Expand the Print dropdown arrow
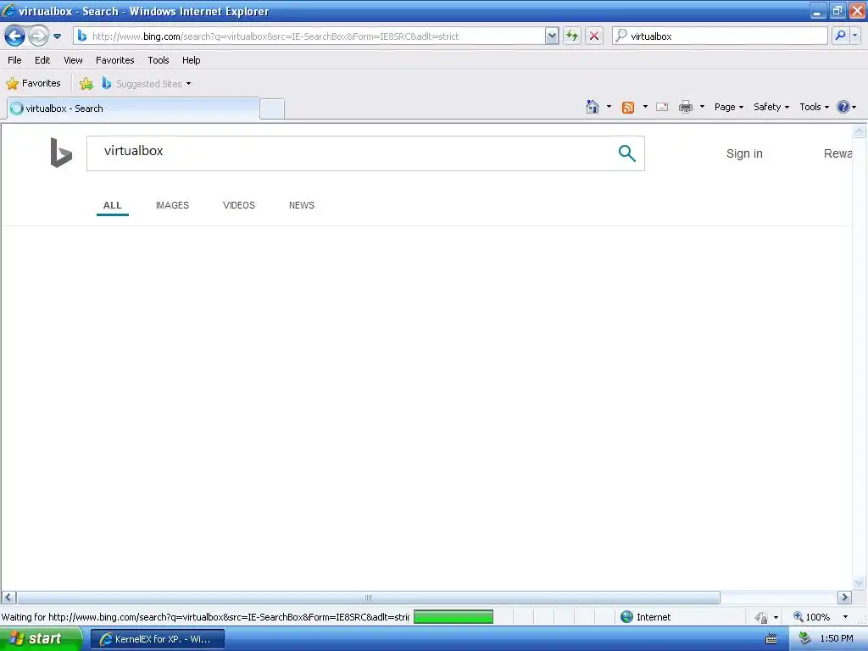Viewport: 868px width, 651px height. (702, 107)
